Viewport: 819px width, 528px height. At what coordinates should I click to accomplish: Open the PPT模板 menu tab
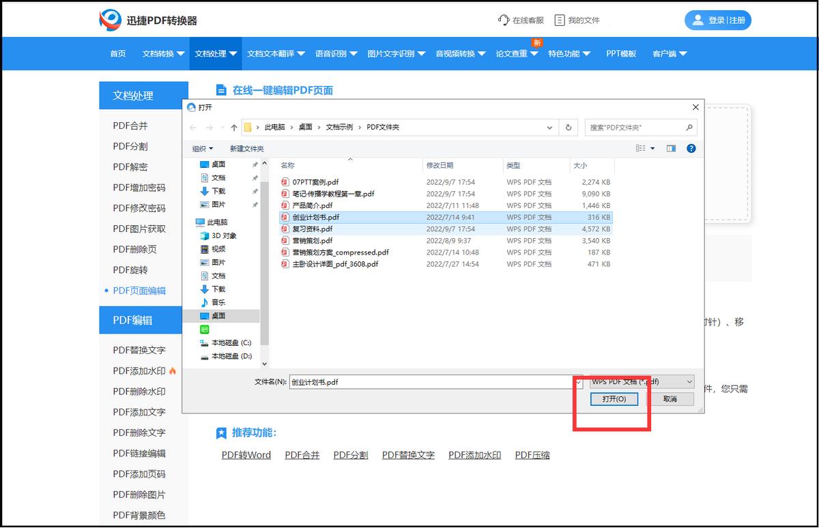[621, 53]
